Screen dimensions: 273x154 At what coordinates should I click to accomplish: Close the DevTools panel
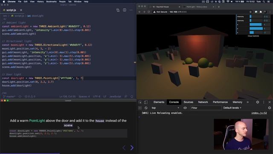(x=270, y=102)
